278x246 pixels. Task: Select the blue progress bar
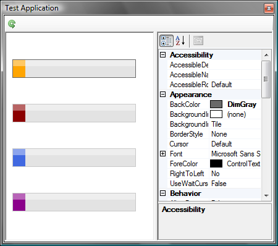click(74, 158)
